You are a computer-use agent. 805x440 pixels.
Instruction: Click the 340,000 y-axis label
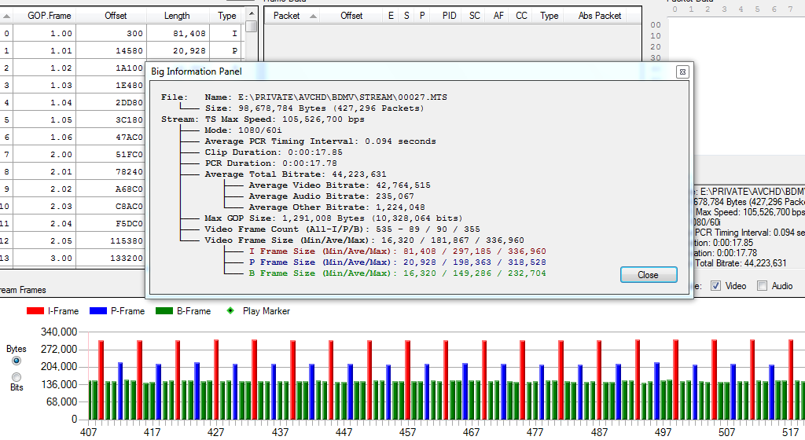point(59,332)
